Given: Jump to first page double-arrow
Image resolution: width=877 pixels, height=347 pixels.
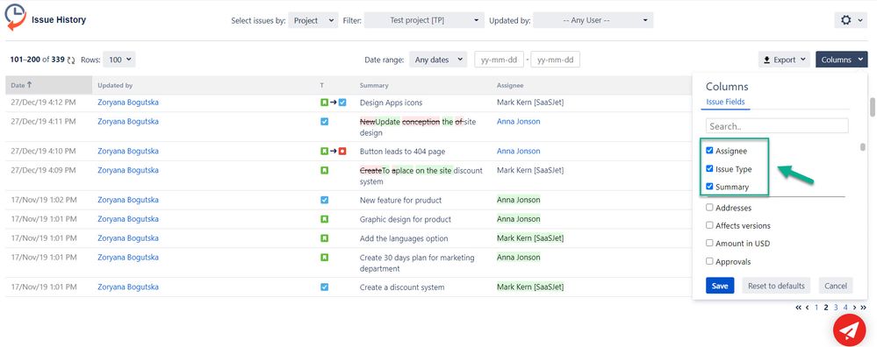Looking at the screenshot, I should (798, 308).
